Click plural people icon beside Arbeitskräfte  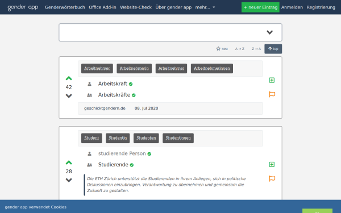coord(89,95)
